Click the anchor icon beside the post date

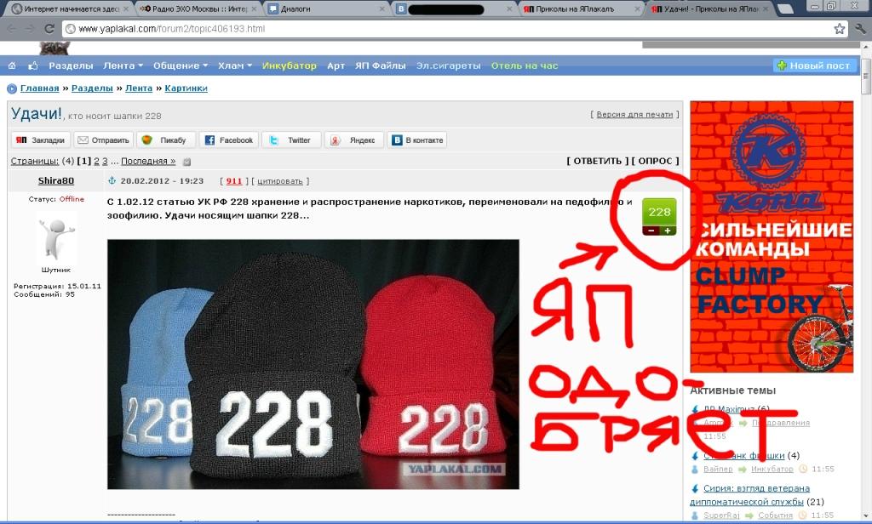(x=112, y=180)
